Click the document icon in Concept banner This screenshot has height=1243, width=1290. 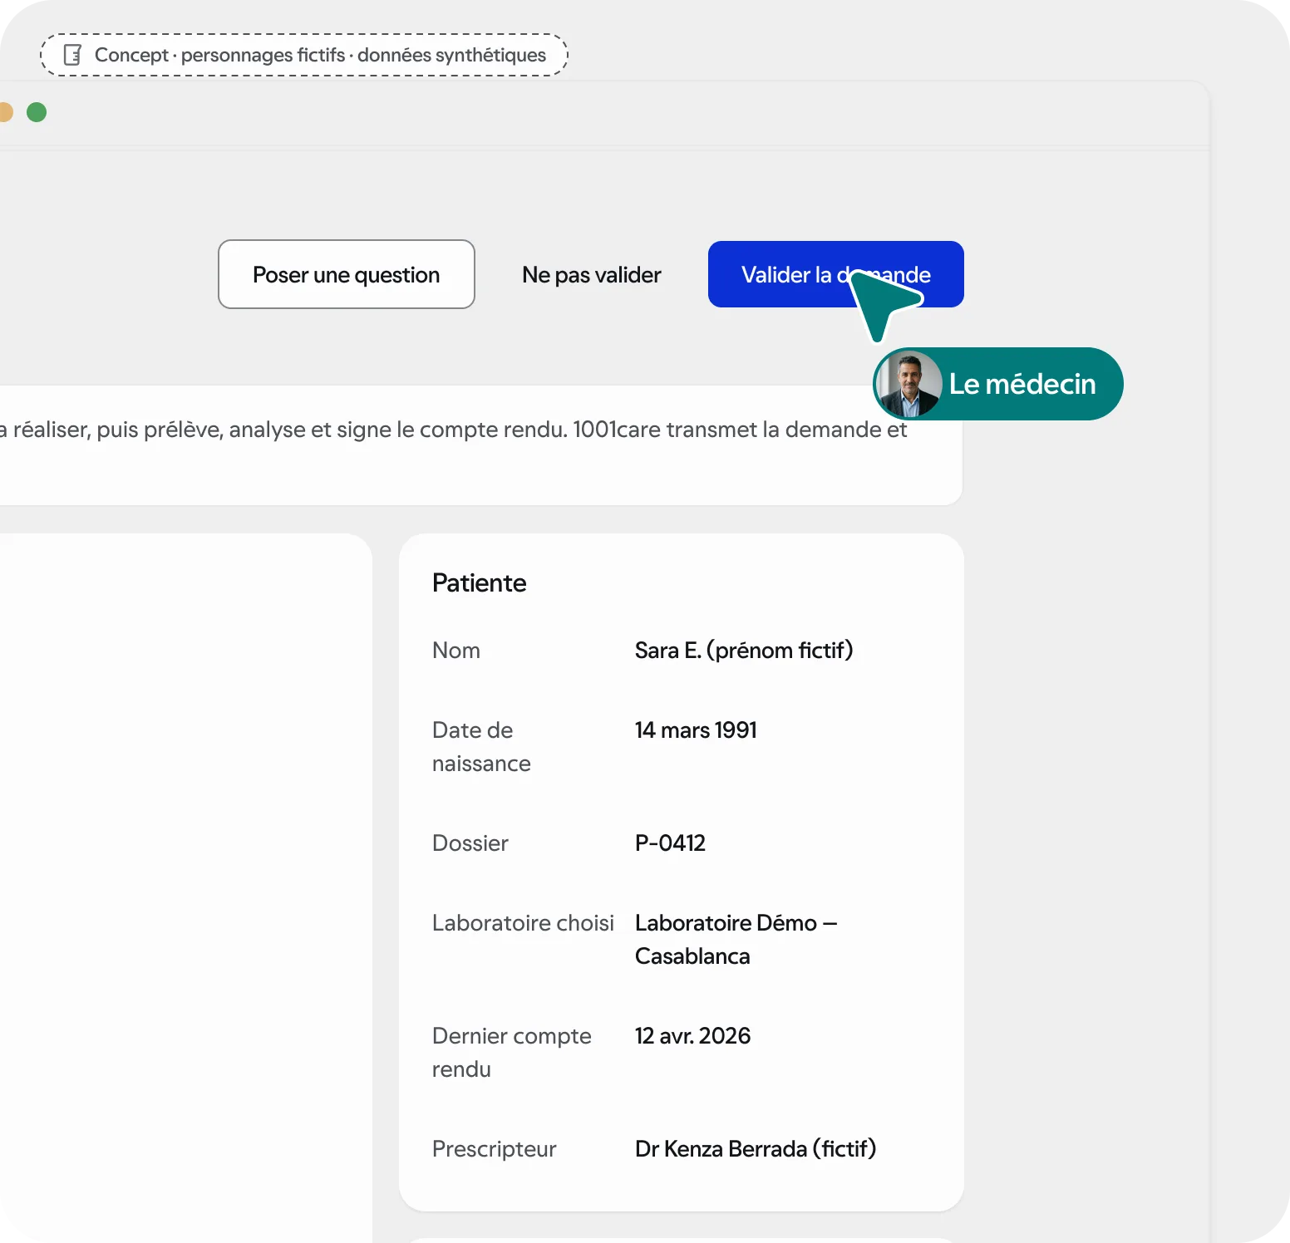[73, 55]
